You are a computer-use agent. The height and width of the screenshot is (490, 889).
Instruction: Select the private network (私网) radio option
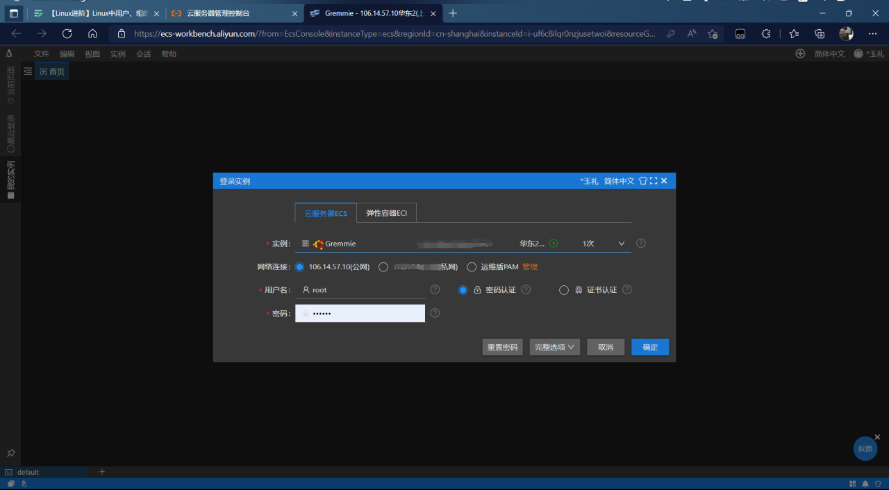(x=383, y=267)
